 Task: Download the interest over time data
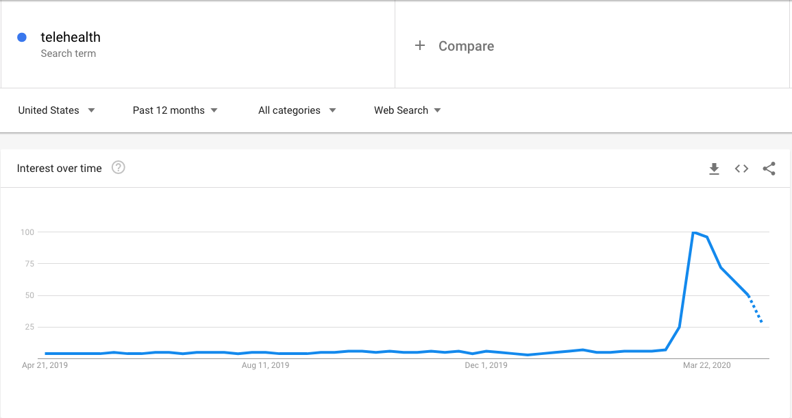click(714, 169)
